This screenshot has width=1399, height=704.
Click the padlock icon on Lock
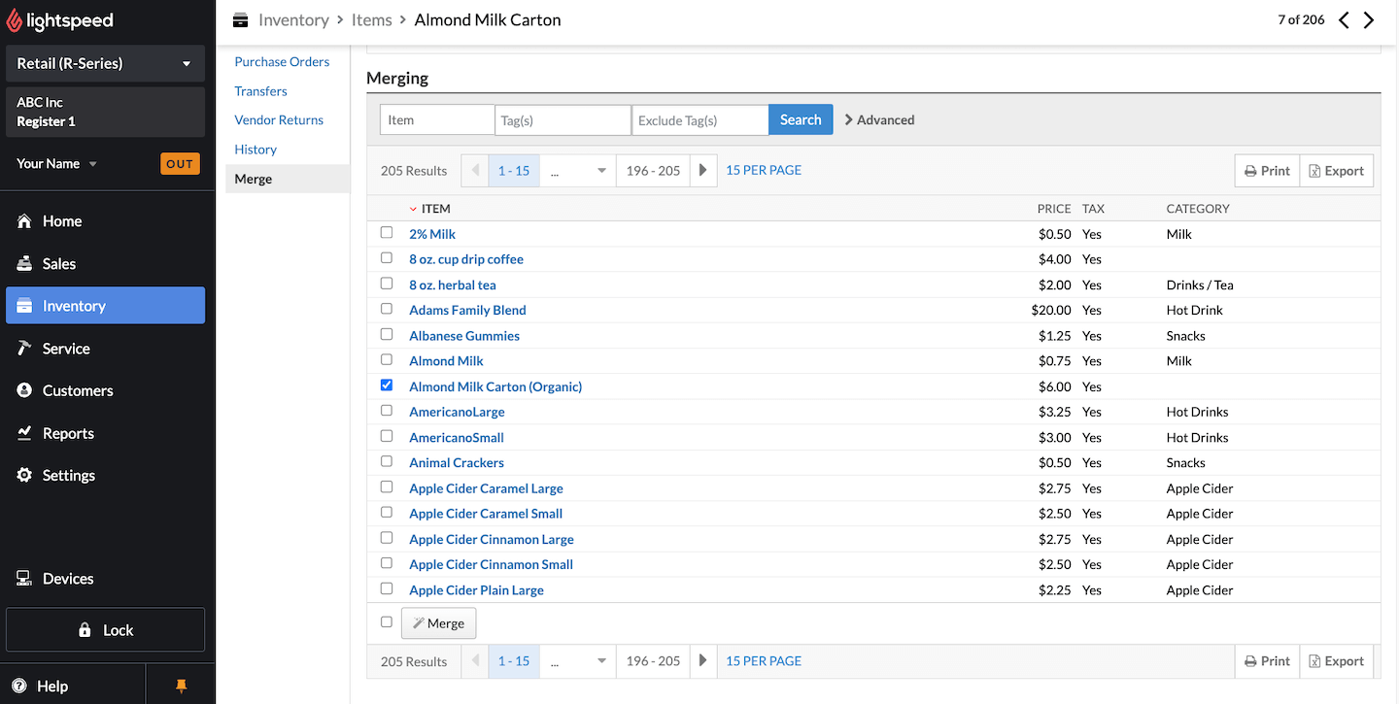click(x=85, y=630)
